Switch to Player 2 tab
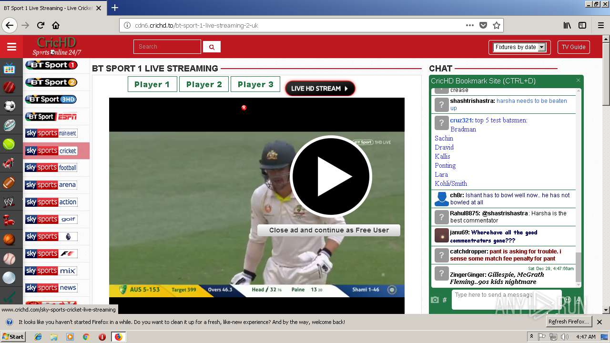This screenshot has height=343, width=610. pyautogui.click(x=204, y=84)
